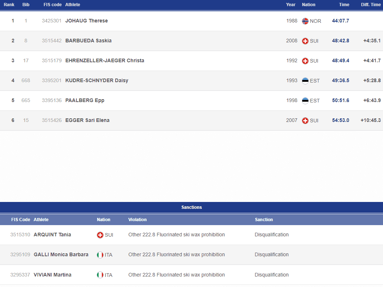Click results Athlete column header
The image size is (383, 287).
pos(72,5)
